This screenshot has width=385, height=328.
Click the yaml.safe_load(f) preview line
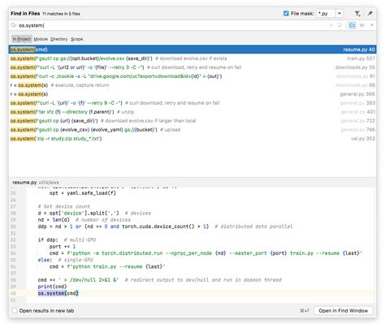pyautogui.click(x=83, y=193)
